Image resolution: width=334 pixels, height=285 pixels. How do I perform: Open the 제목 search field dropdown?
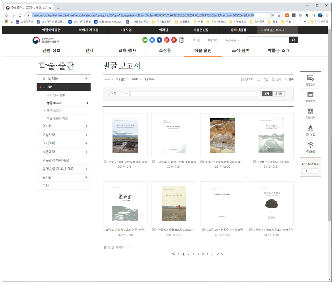[x=119, y=94]
